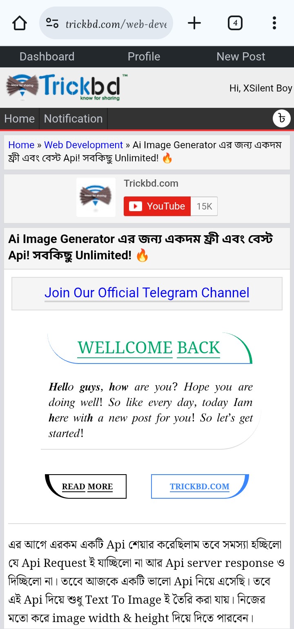Join Our Official Telegram Channel link
The height and width of the screenshot is (629, 294).
pyautogui.click(x=147, y=293)
